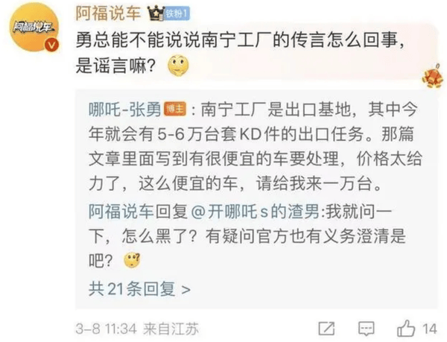Tap the share/repost icon
The image size is (447, 342).
(326, 329)
